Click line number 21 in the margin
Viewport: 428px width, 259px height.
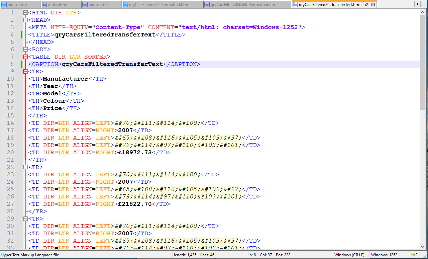[10, 160]
